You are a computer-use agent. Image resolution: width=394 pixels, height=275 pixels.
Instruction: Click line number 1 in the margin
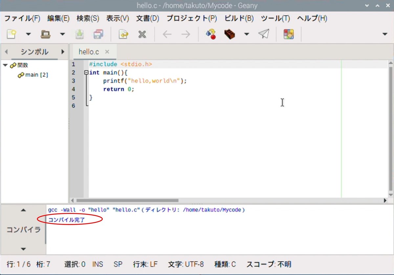pyautogui.click(x=74, y=64)
